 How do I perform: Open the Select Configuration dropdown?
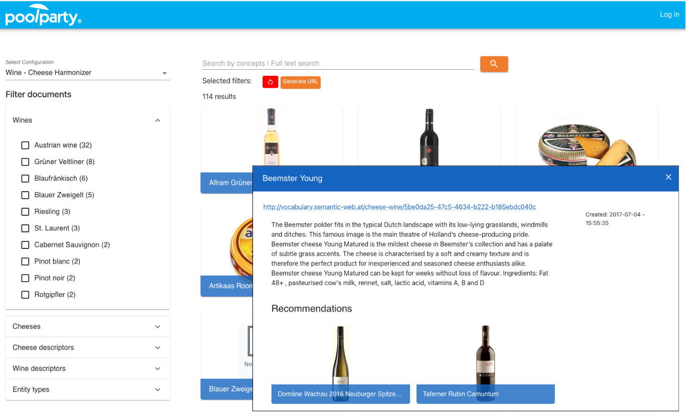[87, 73]
